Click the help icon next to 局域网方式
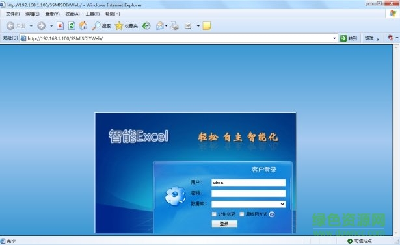Image resolution: width=400 pixels, height=245 pixels. [272, 214]
